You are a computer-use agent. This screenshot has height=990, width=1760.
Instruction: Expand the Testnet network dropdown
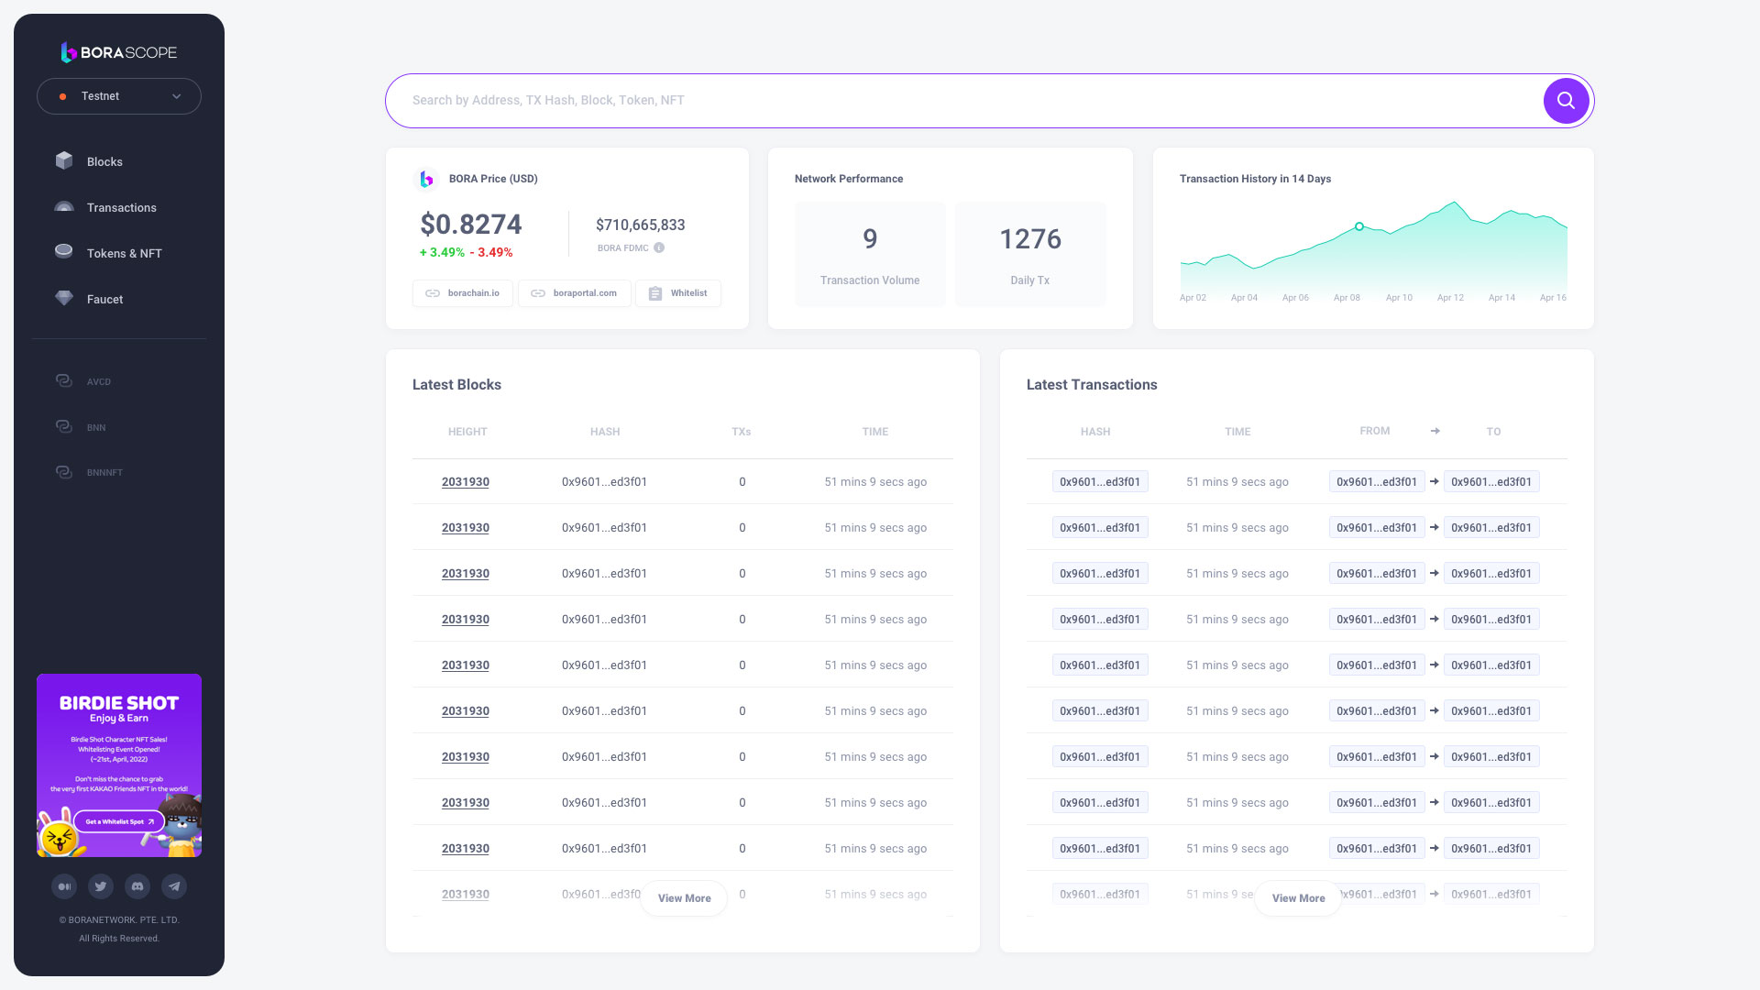coord(119,96)
